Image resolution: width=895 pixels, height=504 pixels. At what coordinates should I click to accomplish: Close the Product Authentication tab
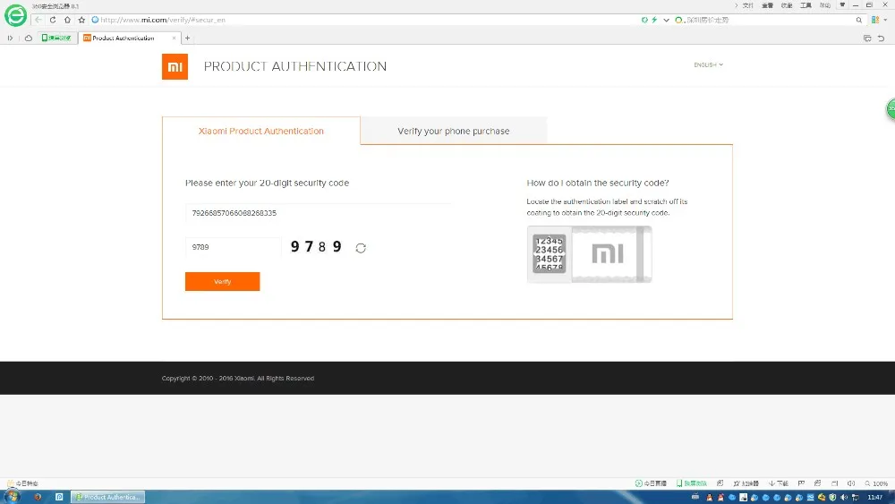[175, 38]
